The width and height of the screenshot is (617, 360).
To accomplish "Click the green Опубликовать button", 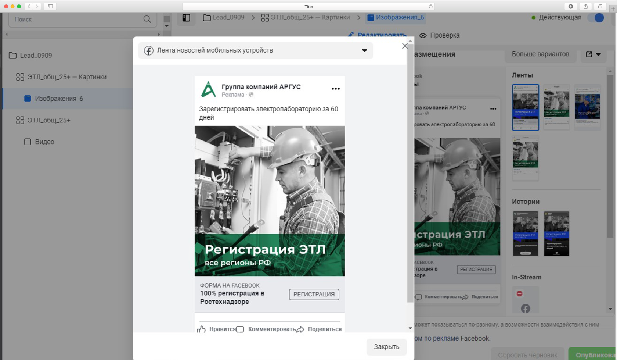I will 593,355.
